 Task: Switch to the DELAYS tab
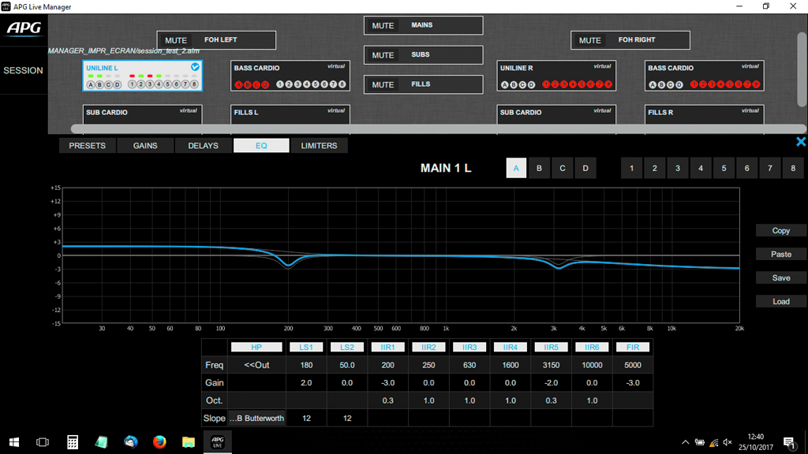[203, 146]
